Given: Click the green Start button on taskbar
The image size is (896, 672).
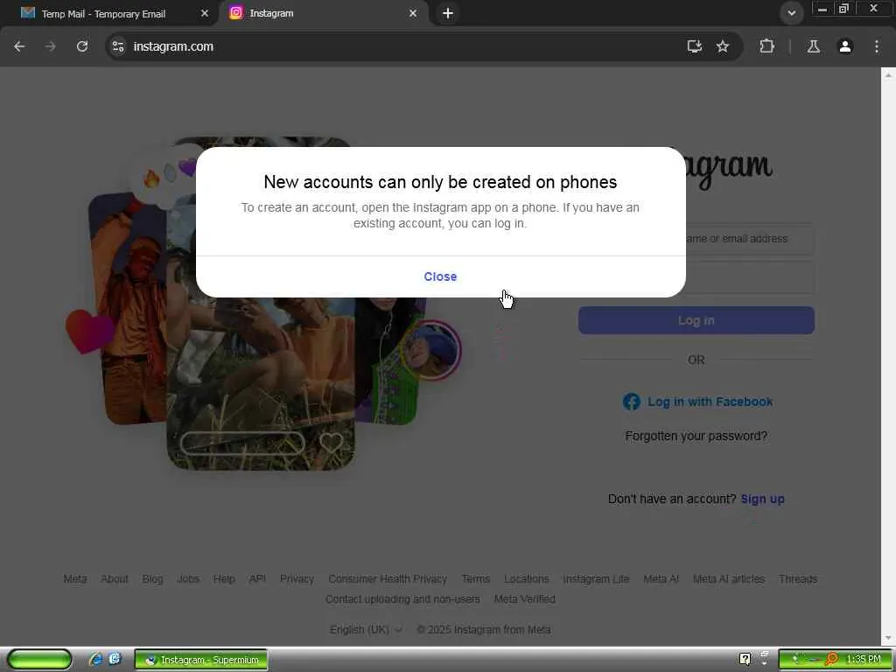Looking at the screenshot, I should click(38, 660).
